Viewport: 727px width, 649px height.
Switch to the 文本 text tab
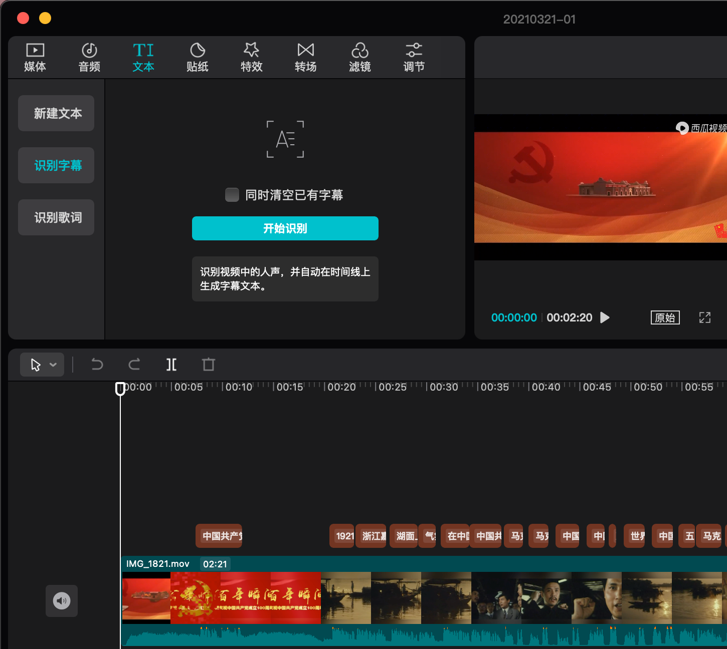[143, 56]
